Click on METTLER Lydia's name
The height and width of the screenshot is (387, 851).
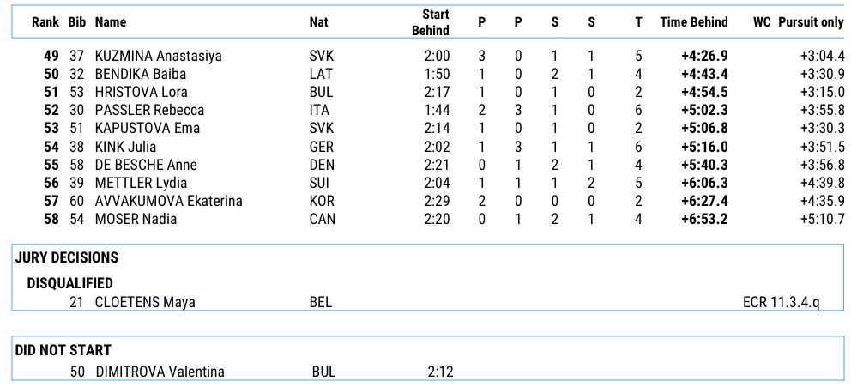pyautogui.click(x=140, y=183)
